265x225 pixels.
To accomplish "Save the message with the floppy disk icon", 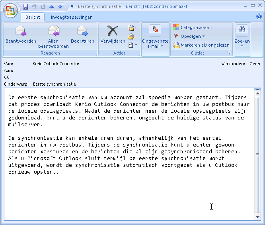I will click(x=26, y=7).
